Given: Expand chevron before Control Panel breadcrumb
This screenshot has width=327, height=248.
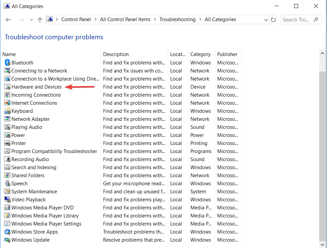Looking at the screenshot, I should [x=57, y=19].
